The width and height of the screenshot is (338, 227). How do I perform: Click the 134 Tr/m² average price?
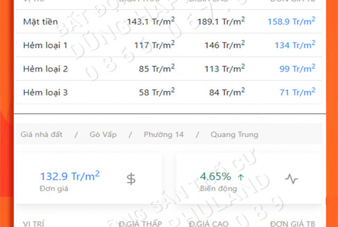point(295,45)
